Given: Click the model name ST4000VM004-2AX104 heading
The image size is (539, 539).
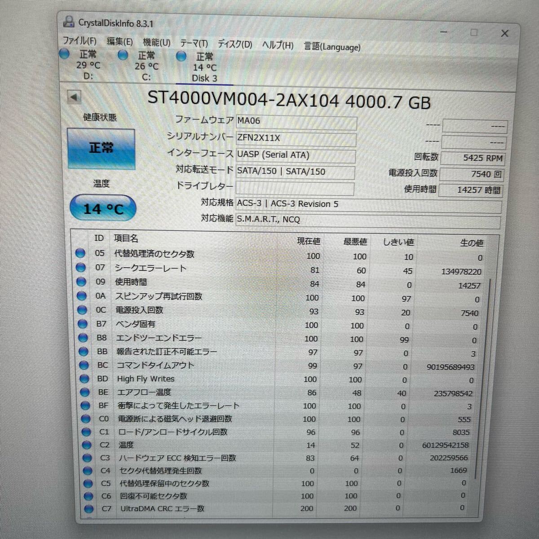Looking at the screenshot, I should (243, 99).
